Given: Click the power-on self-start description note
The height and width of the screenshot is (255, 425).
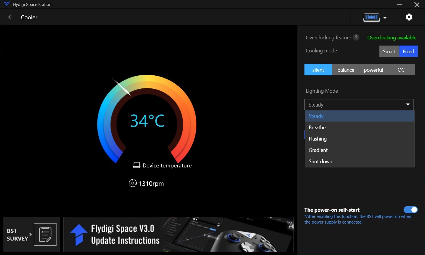Looking at the screenshot, I should (358, 219).
